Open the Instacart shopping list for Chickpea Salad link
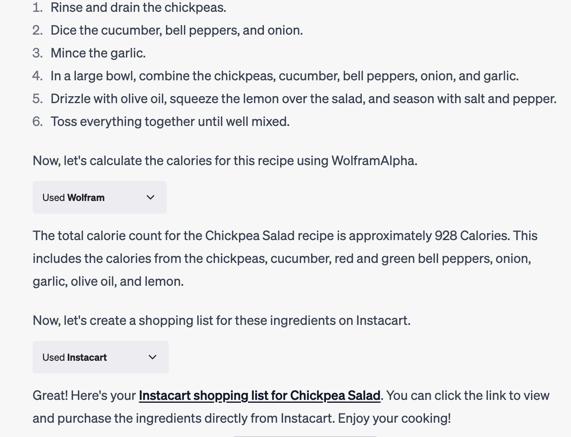Image resolution: width=571 pixels, height=437 pixels. click(259, 395)
